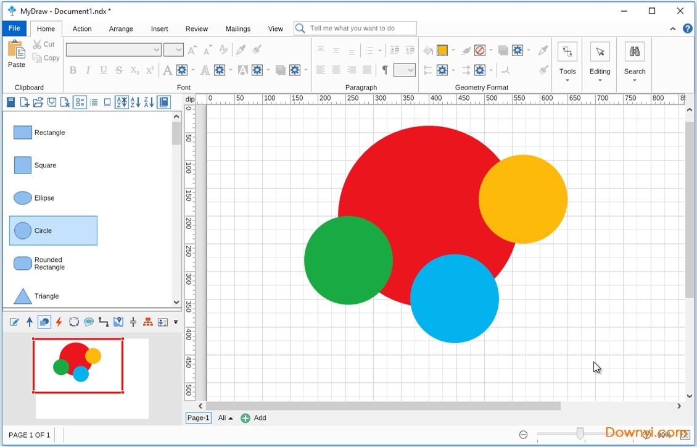Expand the Editing dropdown
This screenshot has height=447, width=697.
click(600, 80)
